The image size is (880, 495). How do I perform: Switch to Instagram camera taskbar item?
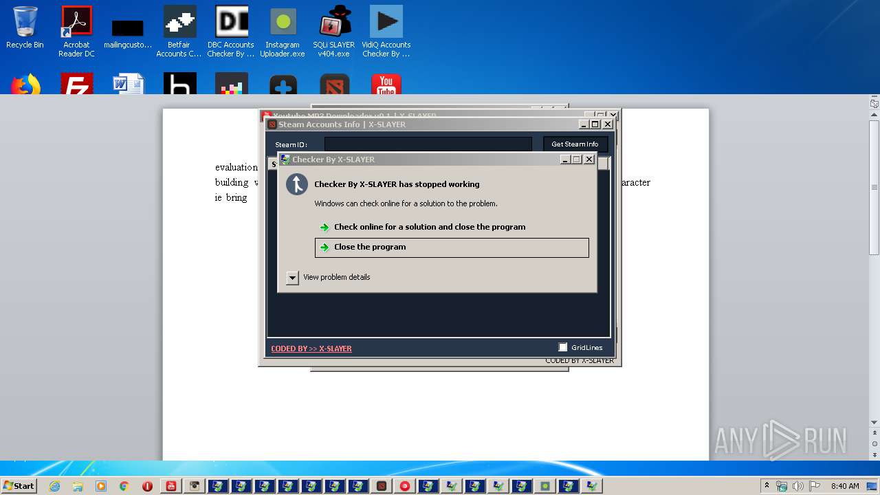pyautogui.click(x=195, y=486)
